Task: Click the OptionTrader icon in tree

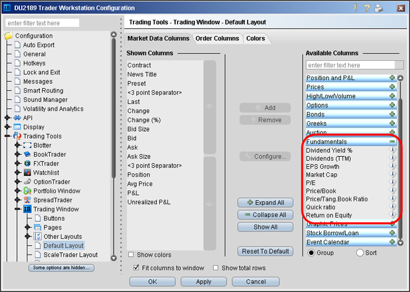Action: click(x=27, y=181)
